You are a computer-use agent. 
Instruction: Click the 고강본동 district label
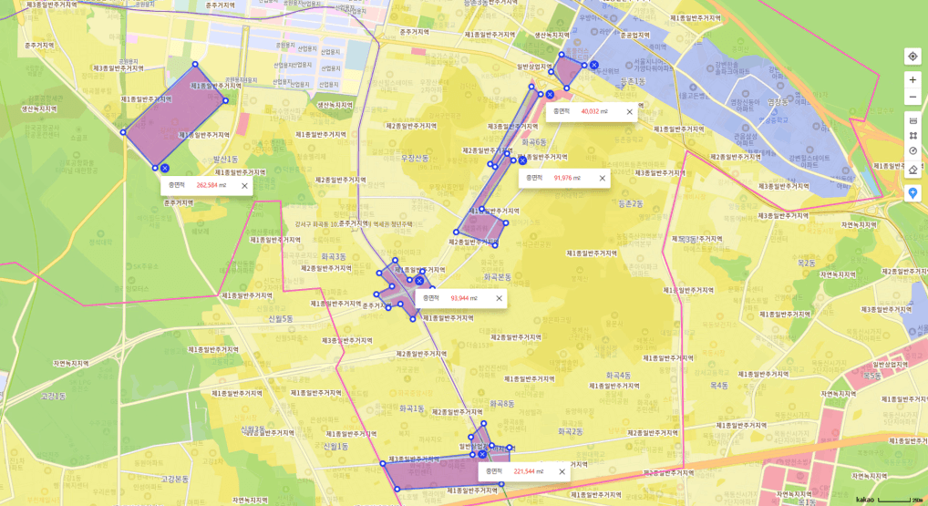175,479
